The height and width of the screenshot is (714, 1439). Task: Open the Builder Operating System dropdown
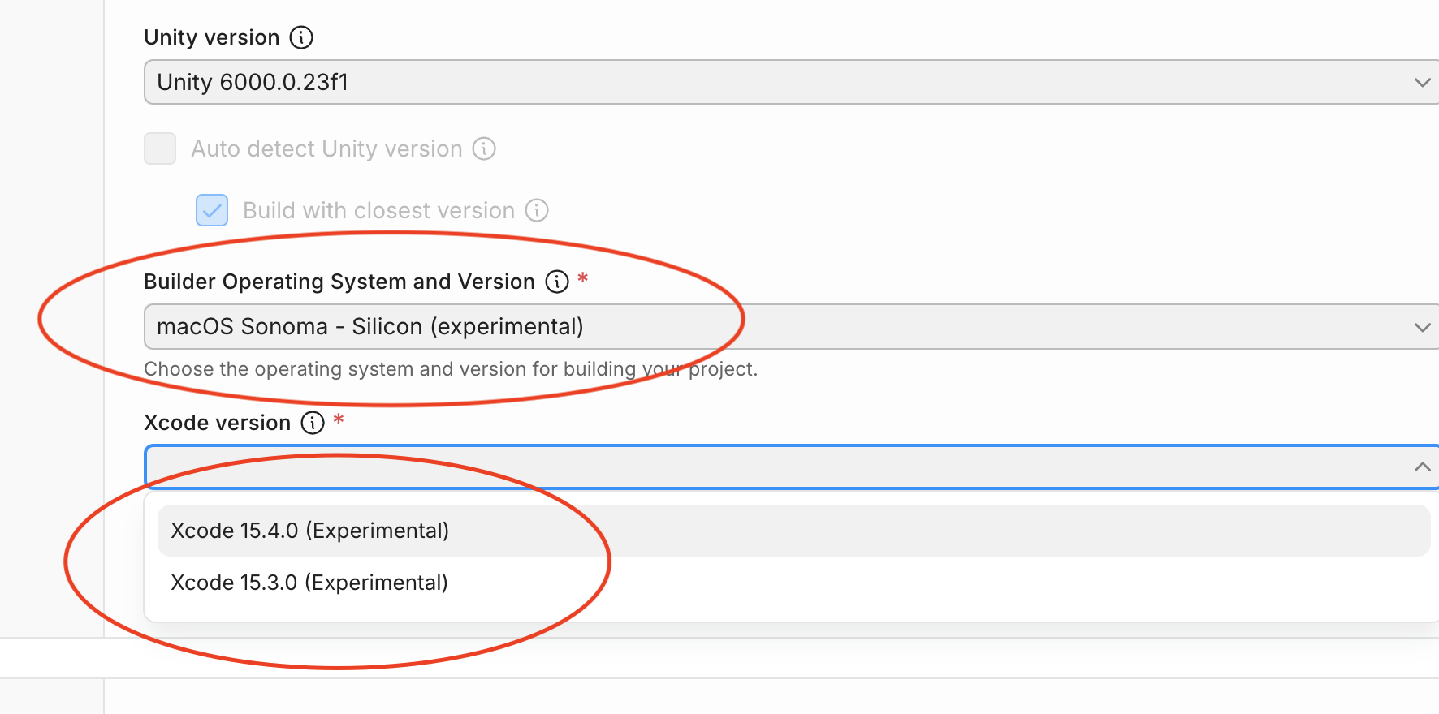[731, 327]
